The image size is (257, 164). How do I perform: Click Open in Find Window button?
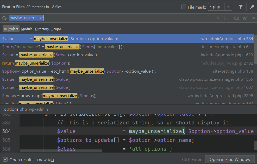pos(230,159)
